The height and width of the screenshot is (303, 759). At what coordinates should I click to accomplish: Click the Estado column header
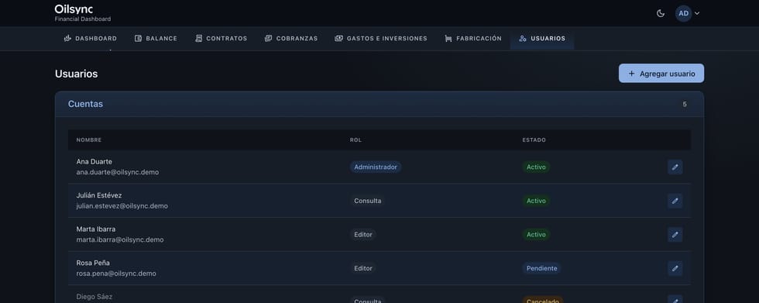point(534,140)
